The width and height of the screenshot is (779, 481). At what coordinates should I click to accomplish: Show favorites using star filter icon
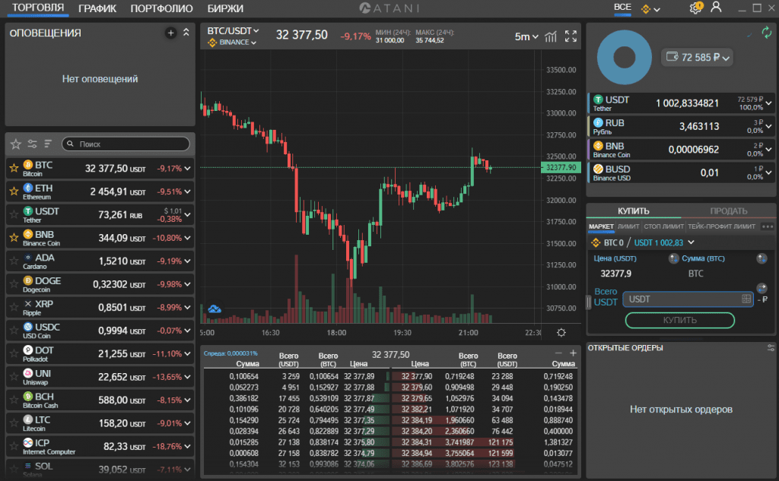pos(16,144)
